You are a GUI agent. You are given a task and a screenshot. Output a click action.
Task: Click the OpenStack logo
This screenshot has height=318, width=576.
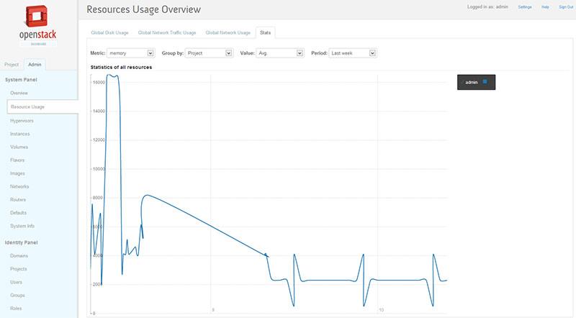[38, 26]
